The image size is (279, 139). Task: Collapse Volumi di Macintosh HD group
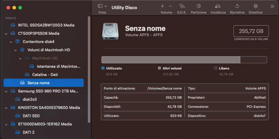coord(16,50)
